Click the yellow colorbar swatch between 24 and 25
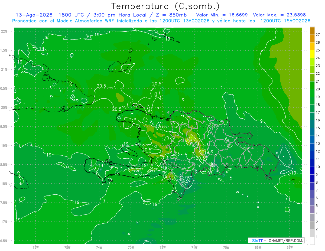This screenshot has width=325, height=251. pyautogui.click(x=312, y=54)
